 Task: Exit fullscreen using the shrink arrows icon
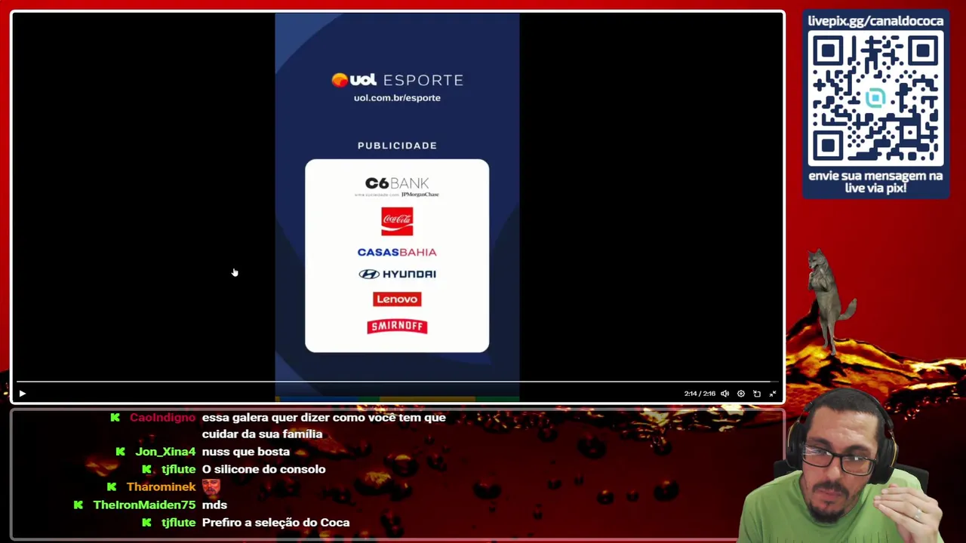click(773, 394)
